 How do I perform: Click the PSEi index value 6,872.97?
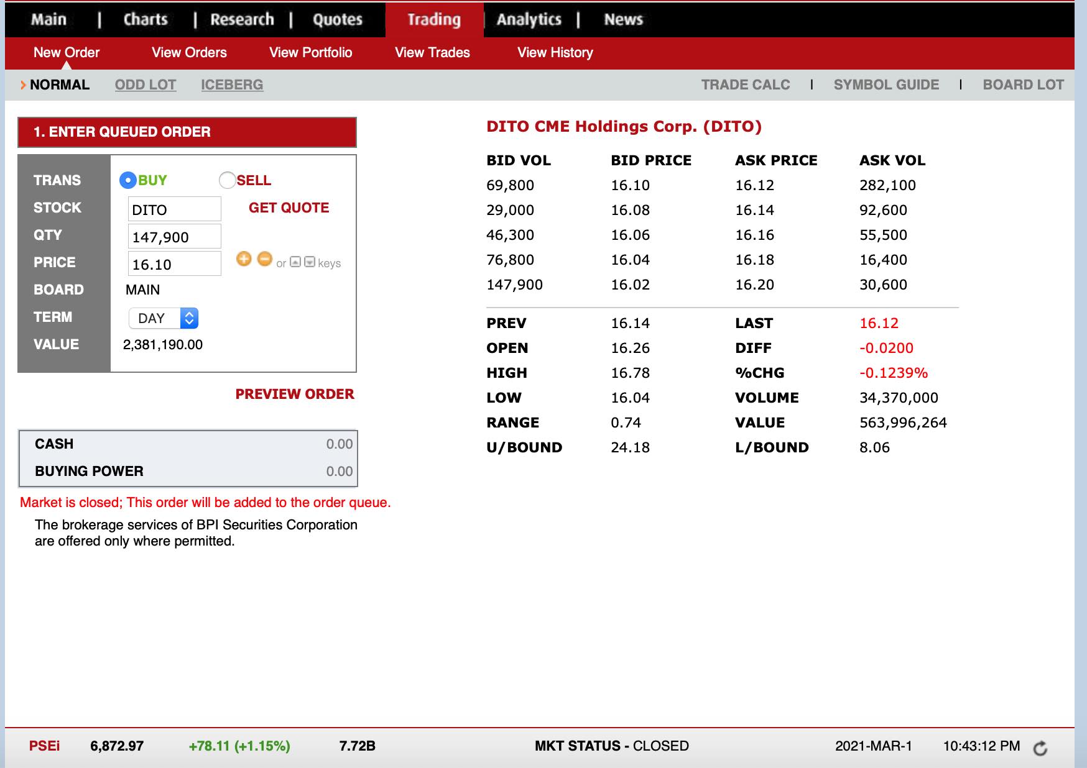[117, 746]
